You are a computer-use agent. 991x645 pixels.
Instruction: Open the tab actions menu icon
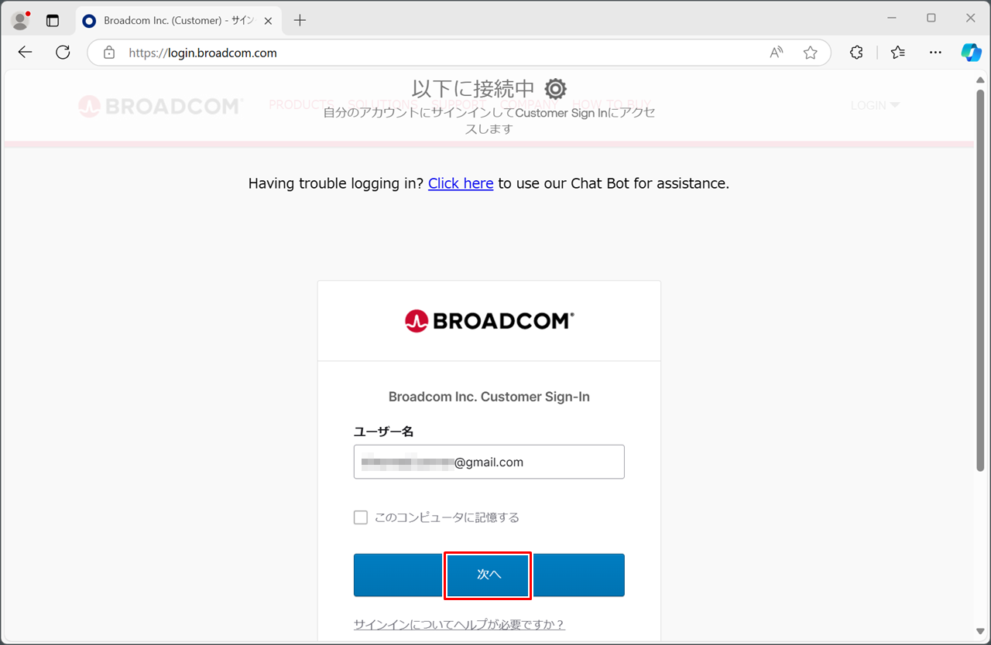53,20
